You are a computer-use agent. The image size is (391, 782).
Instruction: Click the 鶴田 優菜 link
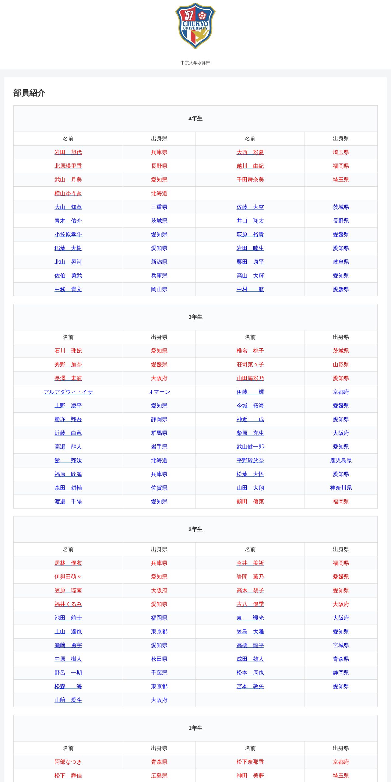pyautogui.click(x=250, y=502)
